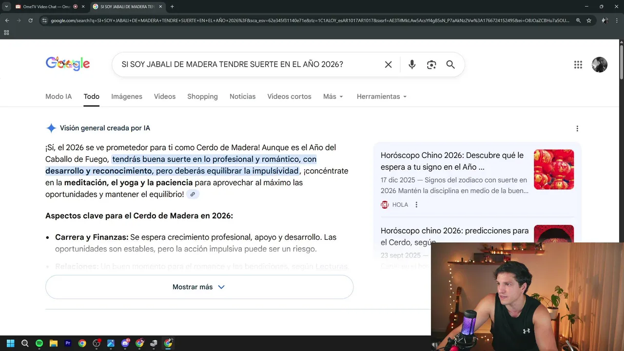
Task: Click the Visión general creada por IA heading
Action: pyautogui.click(x=105, y=128)
